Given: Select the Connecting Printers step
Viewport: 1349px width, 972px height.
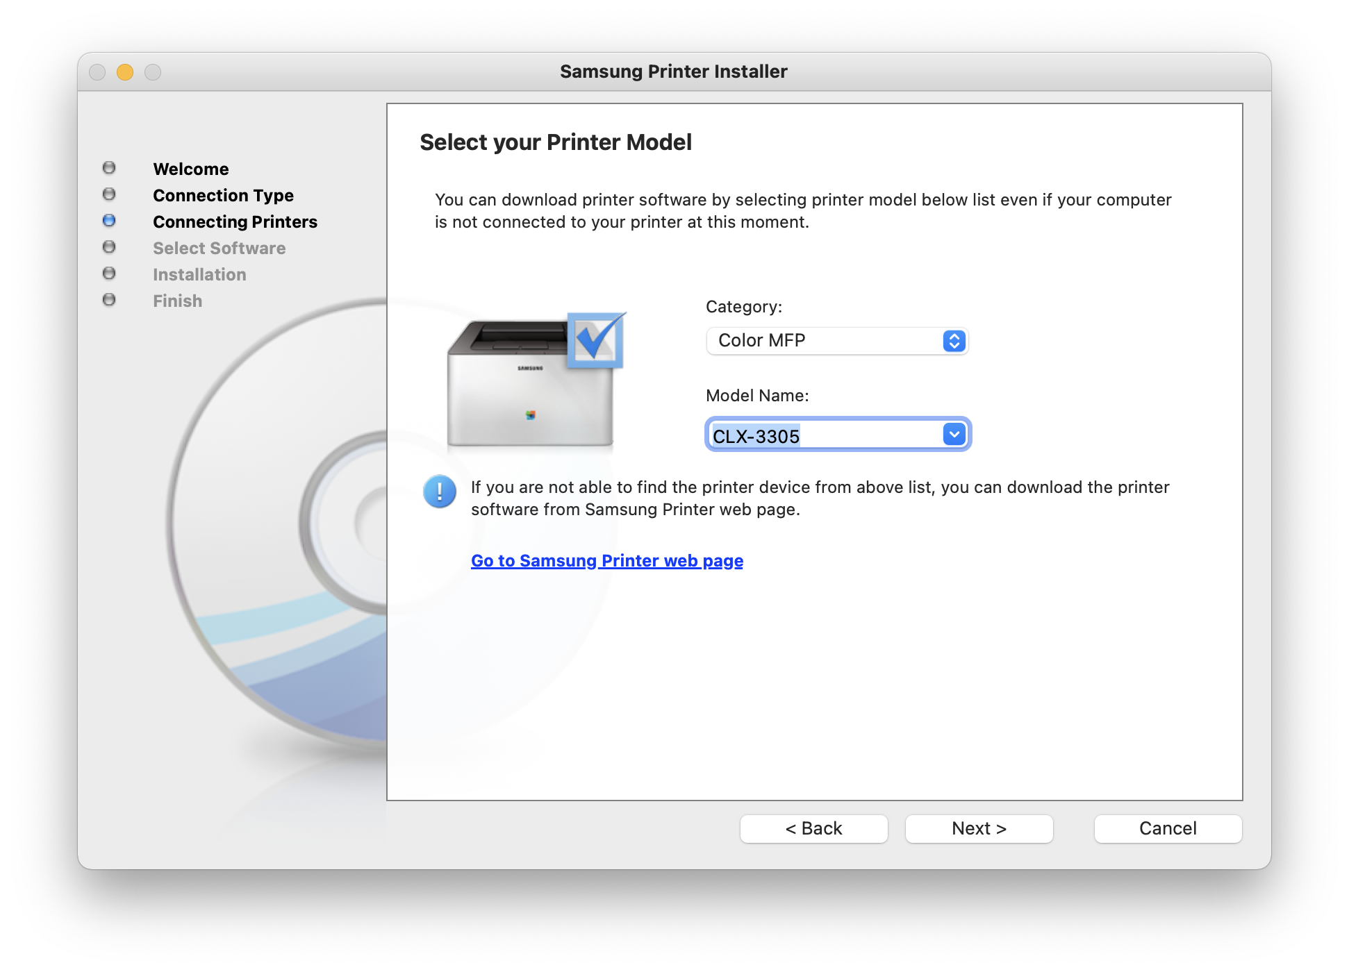Looking at the screenshot, I should click(235, 221).
